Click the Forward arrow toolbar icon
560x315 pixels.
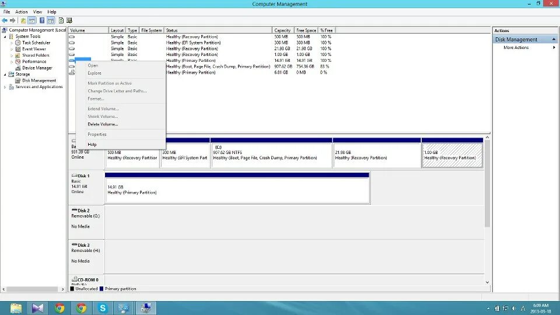pyautogui.click(x=12, y=20)
